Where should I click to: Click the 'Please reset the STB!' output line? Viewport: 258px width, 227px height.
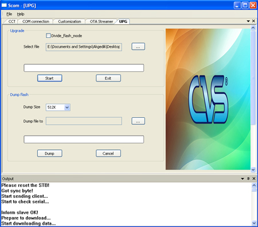click(25, 185)
